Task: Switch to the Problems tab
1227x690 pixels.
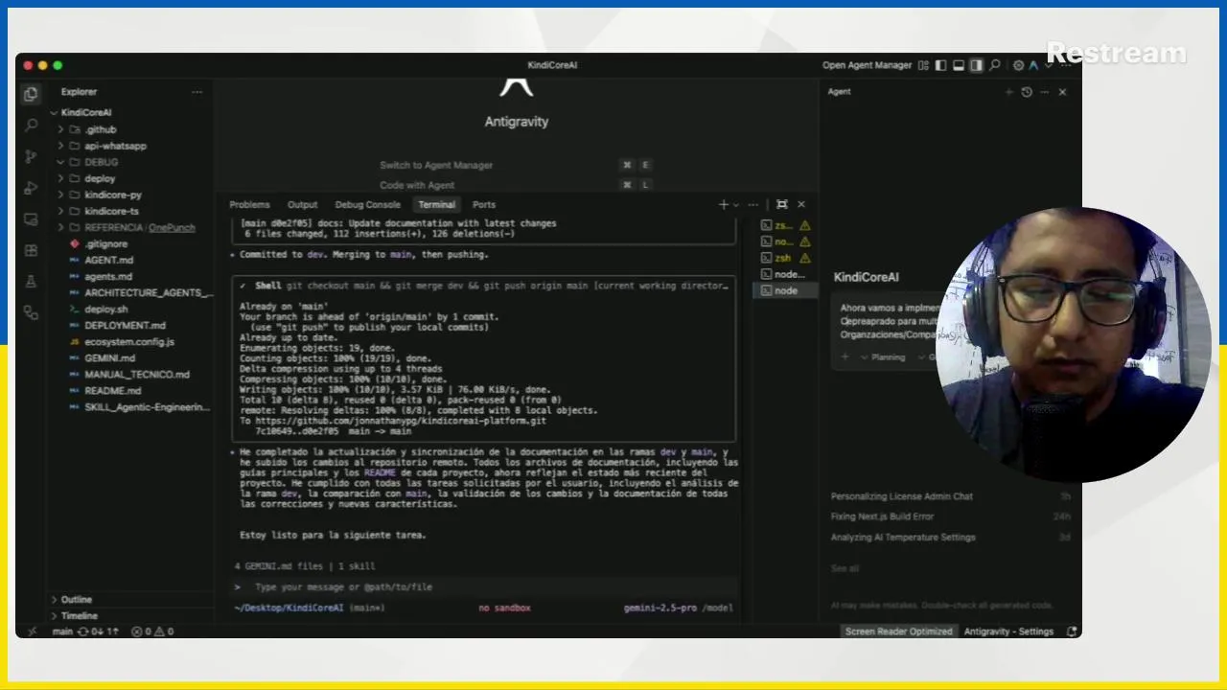Action: (249, 204)
